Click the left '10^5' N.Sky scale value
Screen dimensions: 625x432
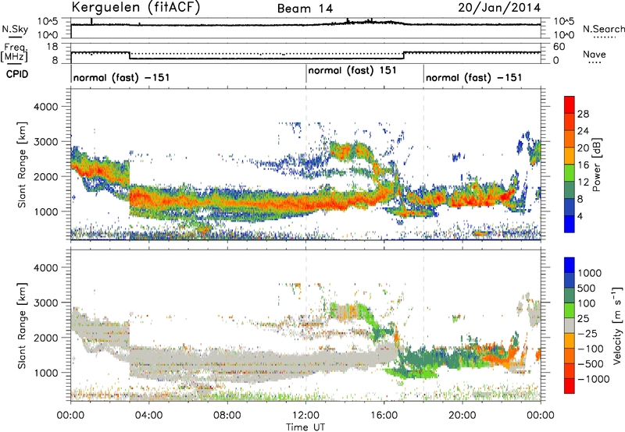click(48, 21)
